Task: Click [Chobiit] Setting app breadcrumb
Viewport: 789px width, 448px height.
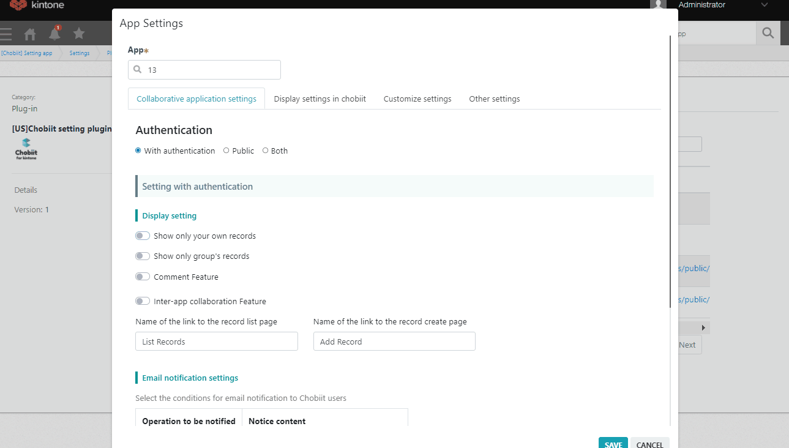Action: coord(27,53)
